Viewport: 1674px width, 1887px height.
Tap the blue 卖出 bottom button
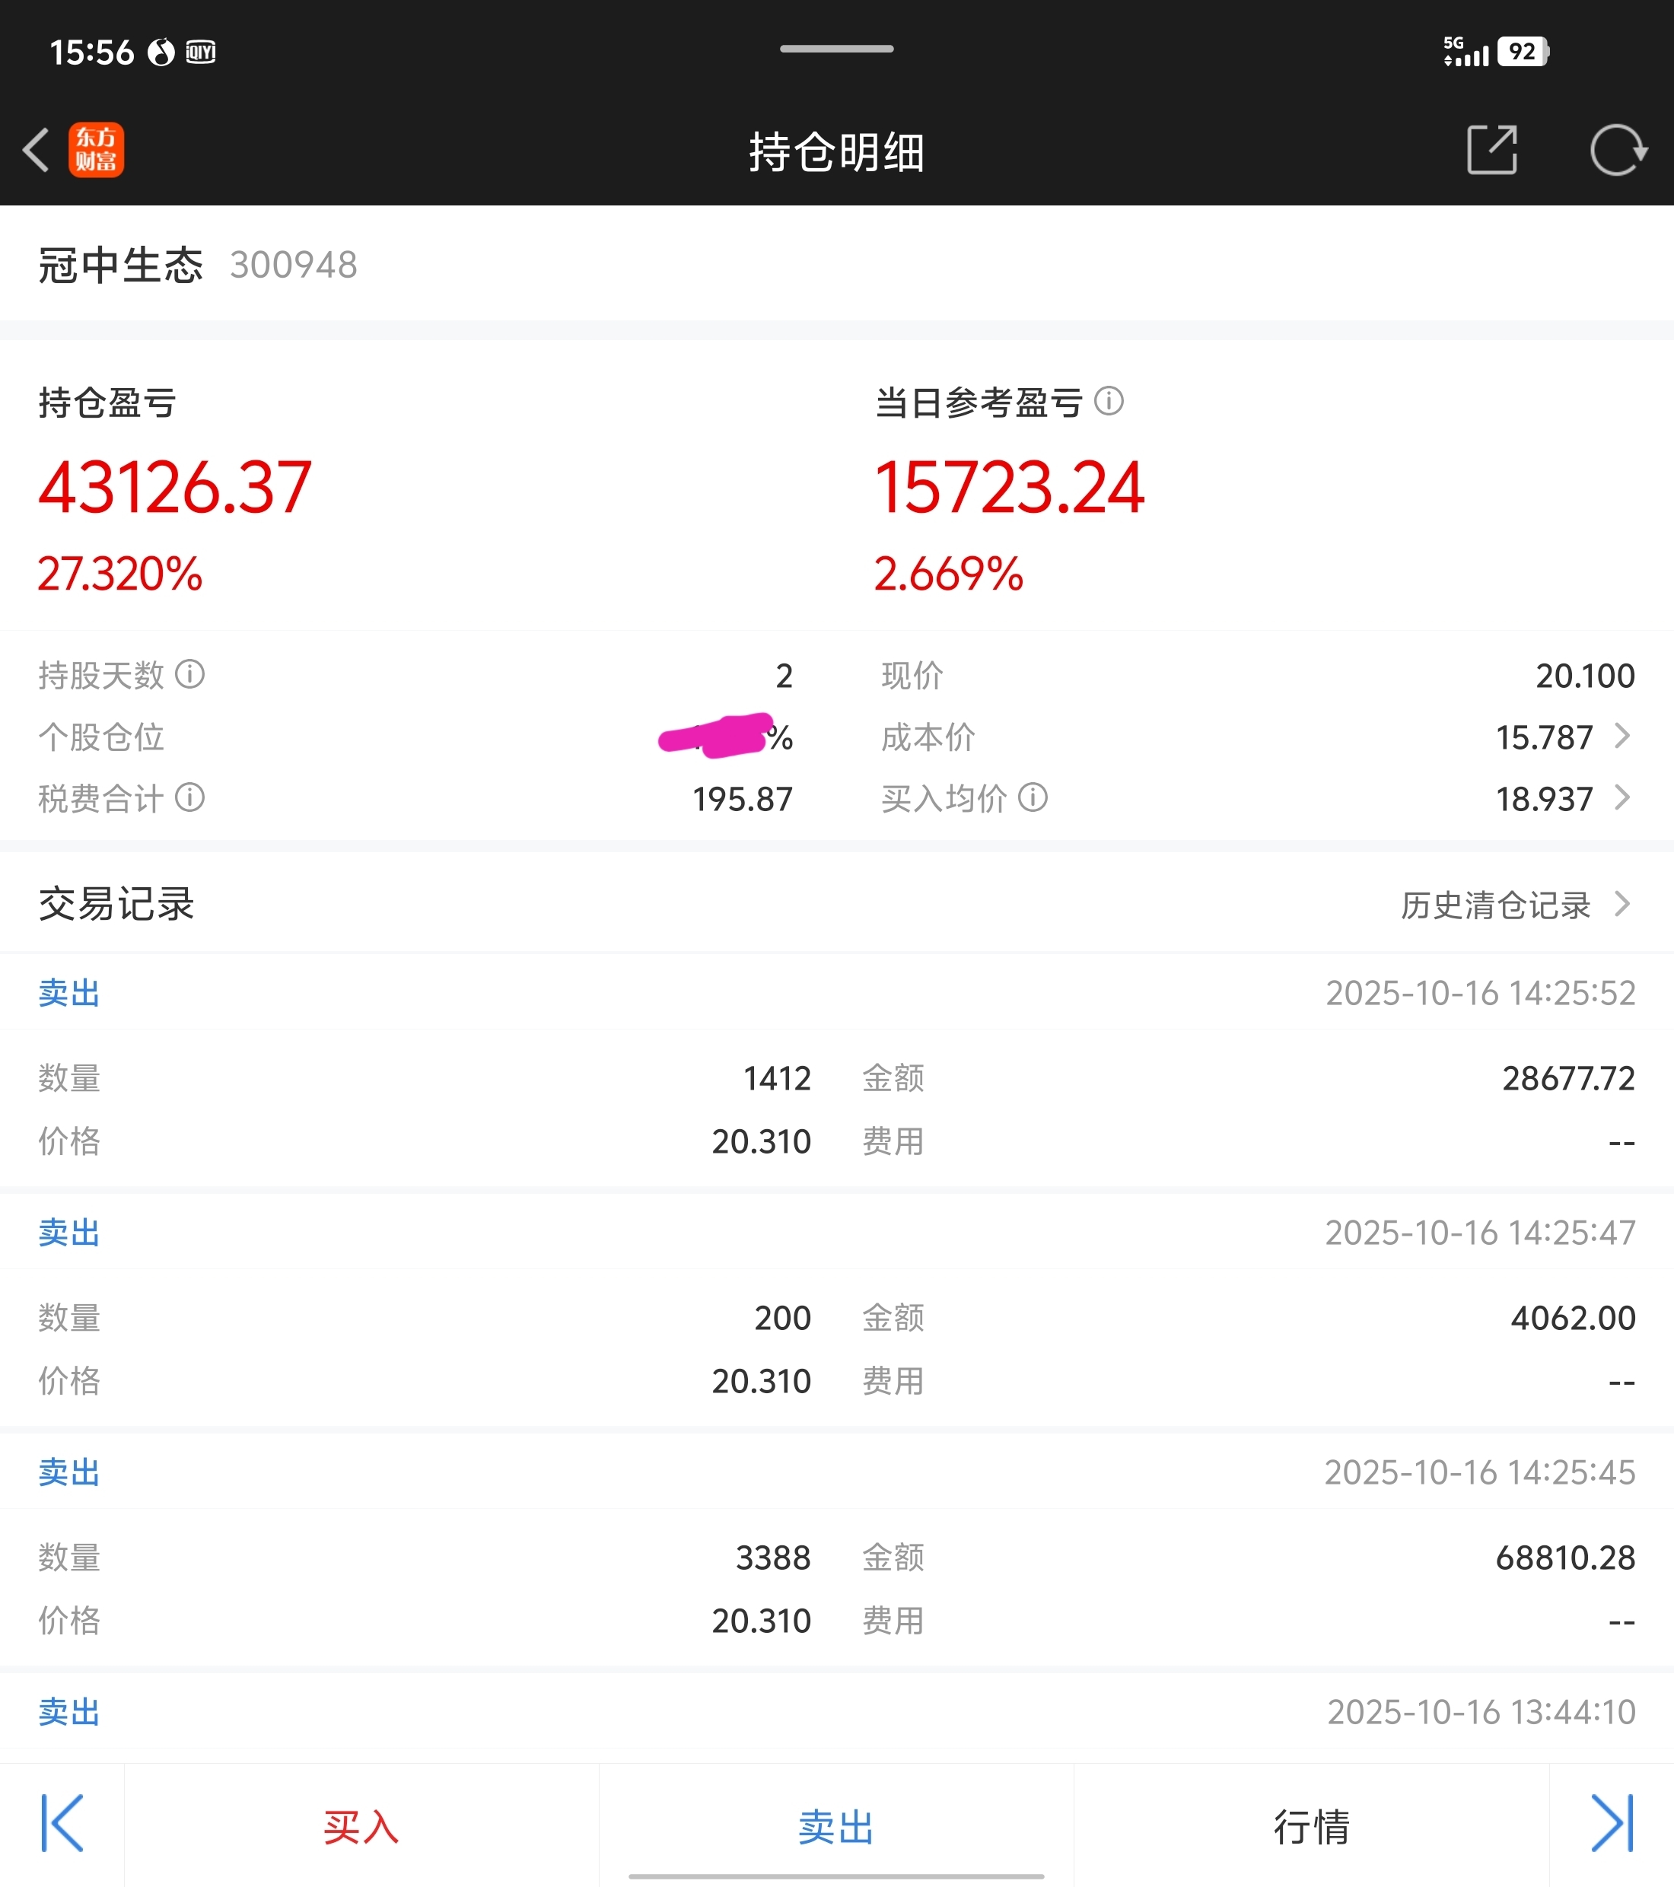835,1826
